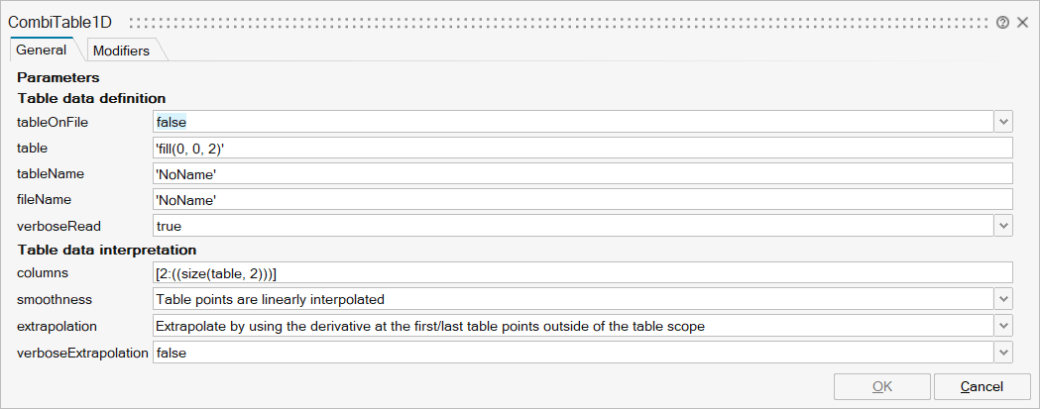Click the extrapolation combo box text
This screenshot has width=1040, height=409.
pyautogui.click(x=571, y=325)
